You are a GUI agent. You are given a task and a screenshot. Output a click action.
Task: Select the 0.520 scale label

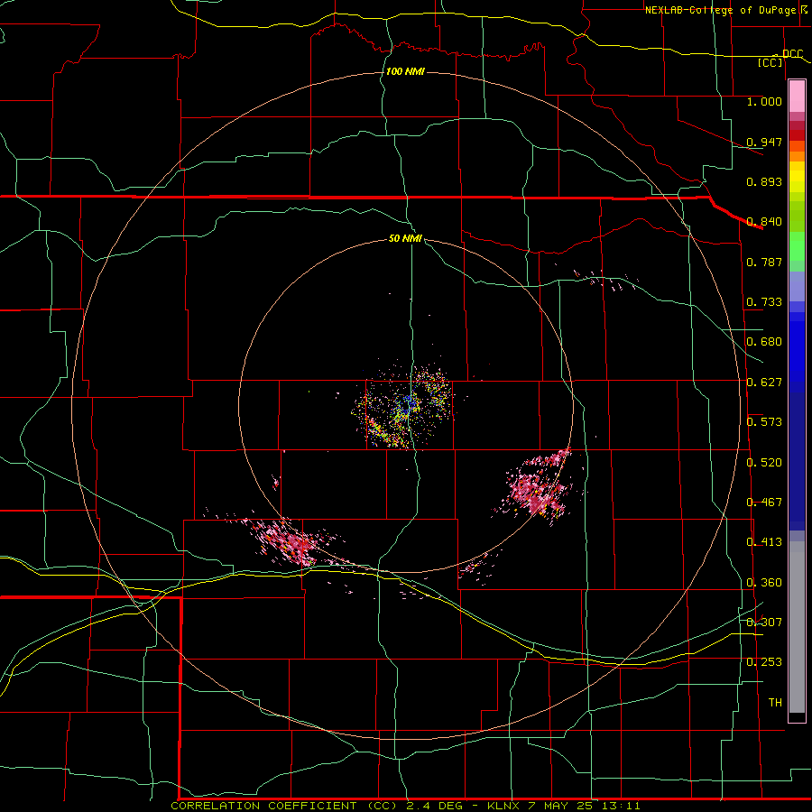tap(764, 463)
